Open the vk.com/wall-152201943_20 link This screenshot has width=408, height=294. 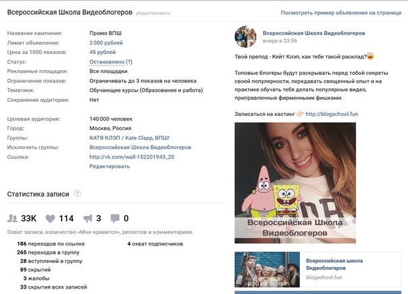point(132,157)
